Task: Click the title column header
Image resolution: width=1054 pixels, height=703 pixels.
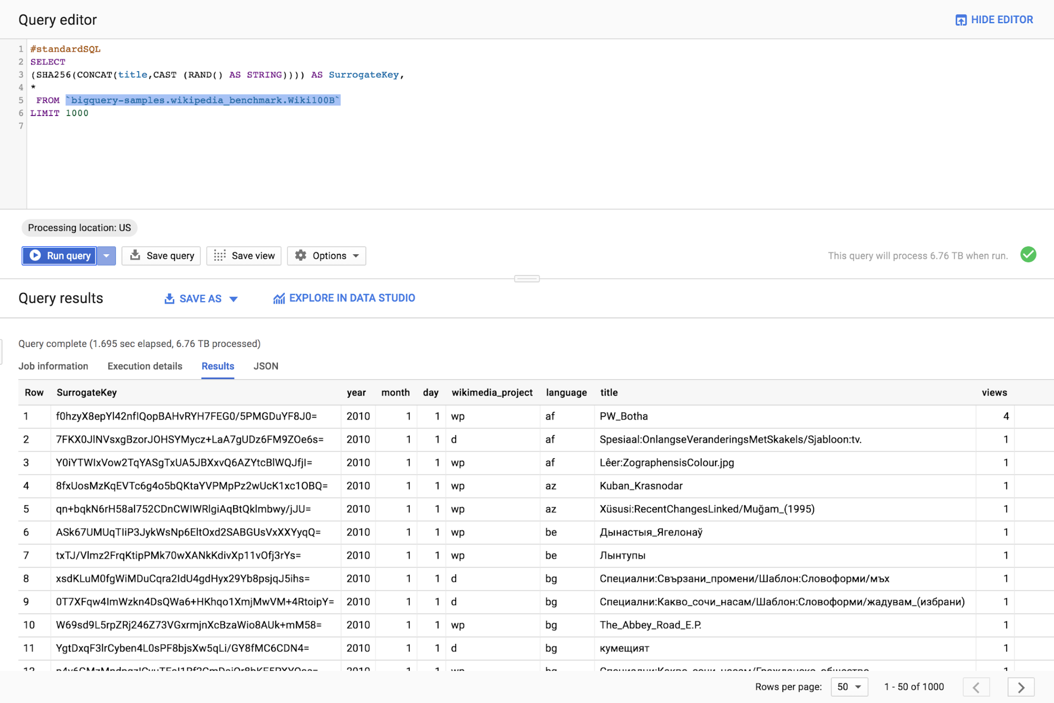Action: point(609,392)
